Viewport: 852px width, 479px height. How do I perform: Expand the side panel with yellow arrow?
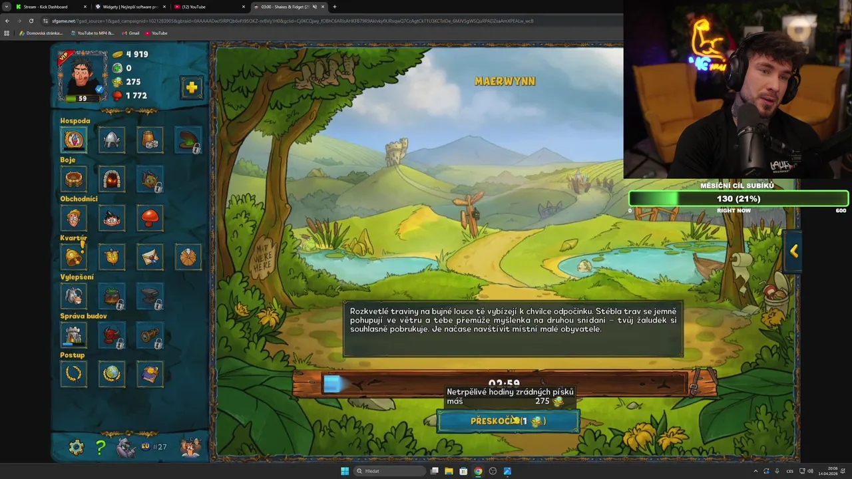[x=793, y=251]
